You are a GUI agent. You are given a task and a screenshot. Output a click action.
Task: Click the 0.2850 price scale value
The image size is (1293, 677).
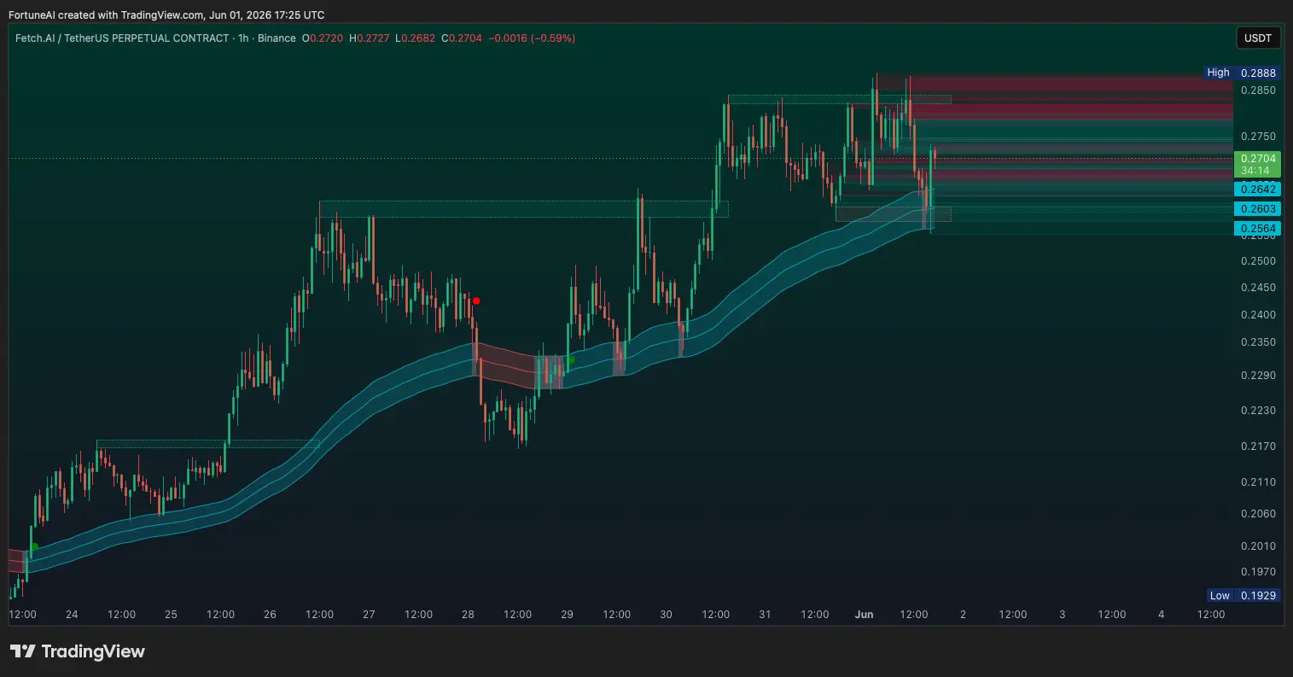(x=1258, y=90)
